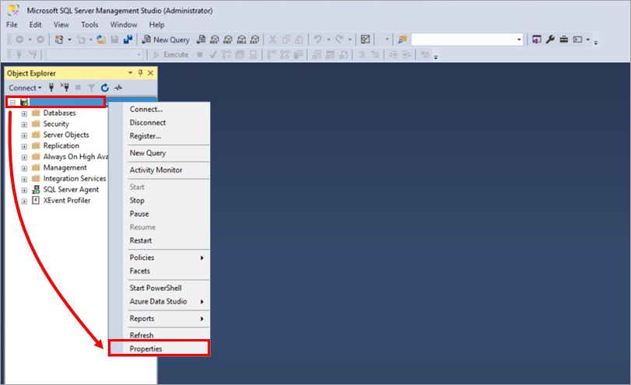
Task: Open the Azure Data Studio submenu
Action: (160, 301)
